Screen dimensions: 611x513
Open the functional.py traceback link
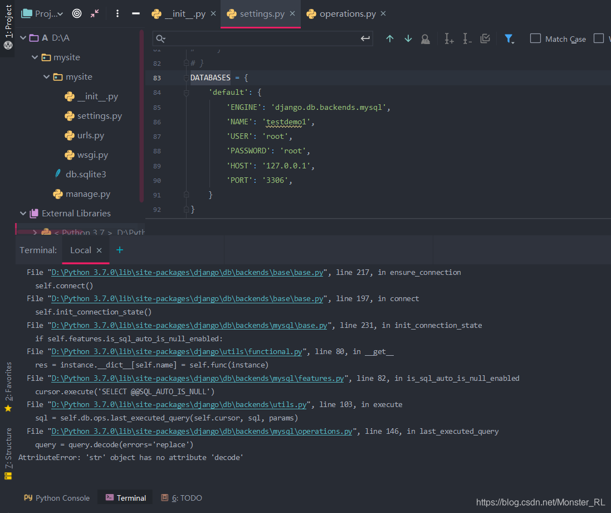click(x=177, y=351)
